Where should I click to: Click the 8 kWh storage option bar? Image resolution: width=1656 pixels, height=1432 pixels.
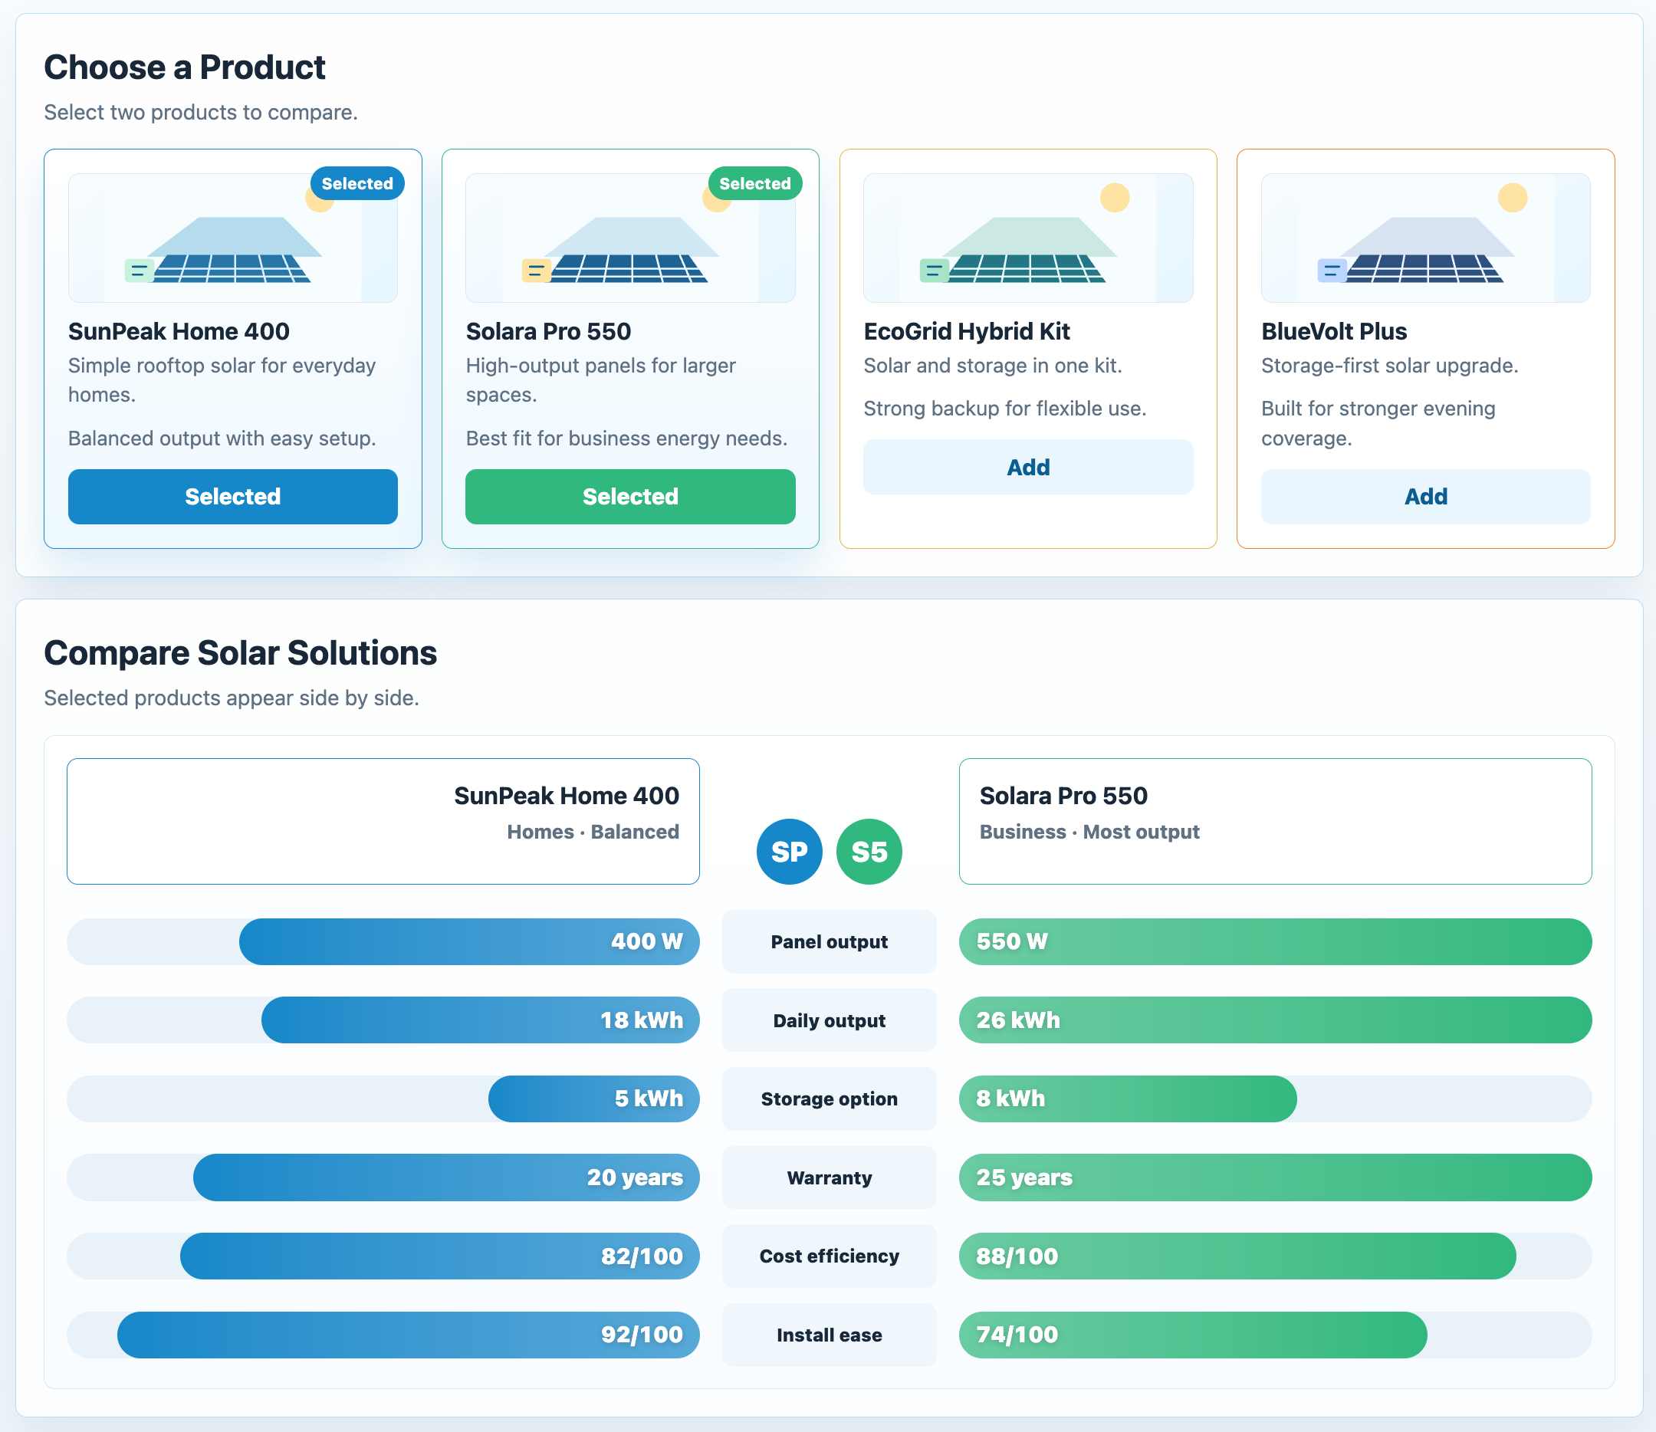tap(1128, 1098)
